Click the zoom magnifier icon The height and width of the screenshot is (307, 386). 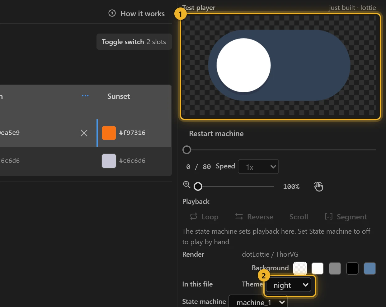[x=187, y=185]
